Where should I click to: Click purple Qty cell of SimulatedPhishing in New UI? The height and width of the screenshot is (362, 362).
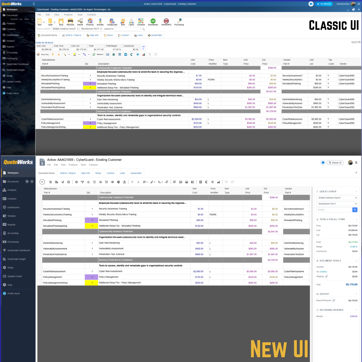point(92,220)
